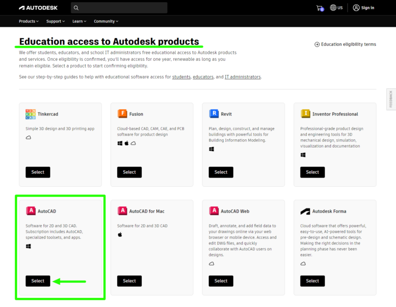The height and width of the screenshot is (307, 396).
Task: Click into the header search field
Action: coord(119,8)
